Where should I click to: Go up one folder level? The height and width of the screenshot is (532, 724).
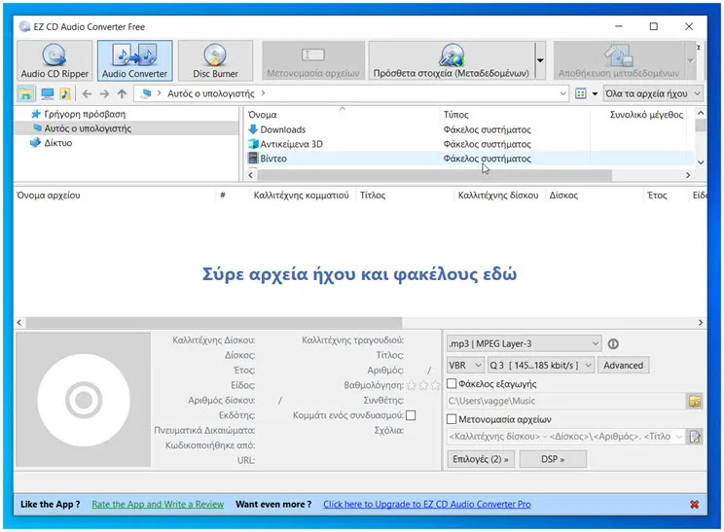coord(122,93)
